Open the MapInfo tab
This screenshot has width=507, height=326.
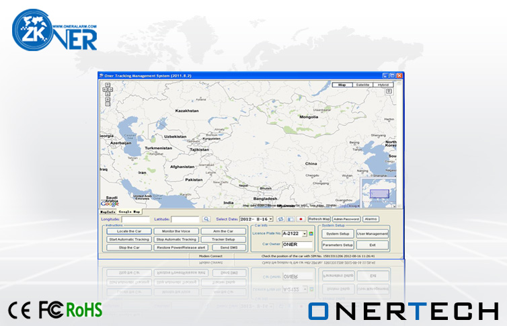pos(108,212)
